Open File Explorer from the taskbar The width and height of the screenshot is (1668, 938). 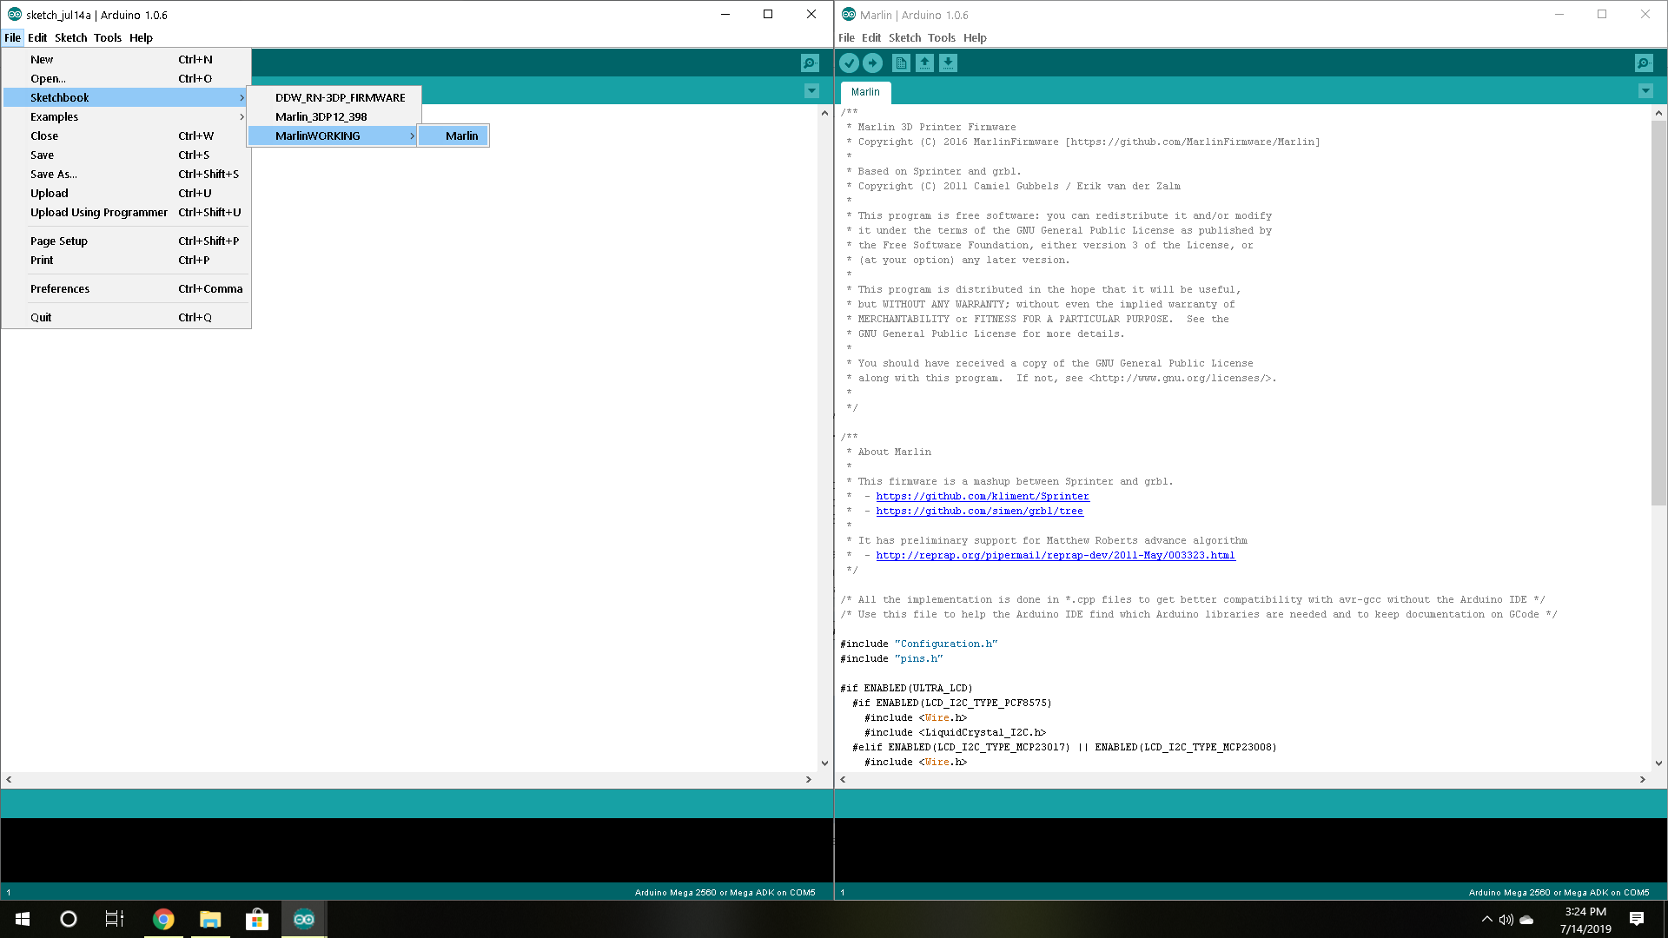210,919
